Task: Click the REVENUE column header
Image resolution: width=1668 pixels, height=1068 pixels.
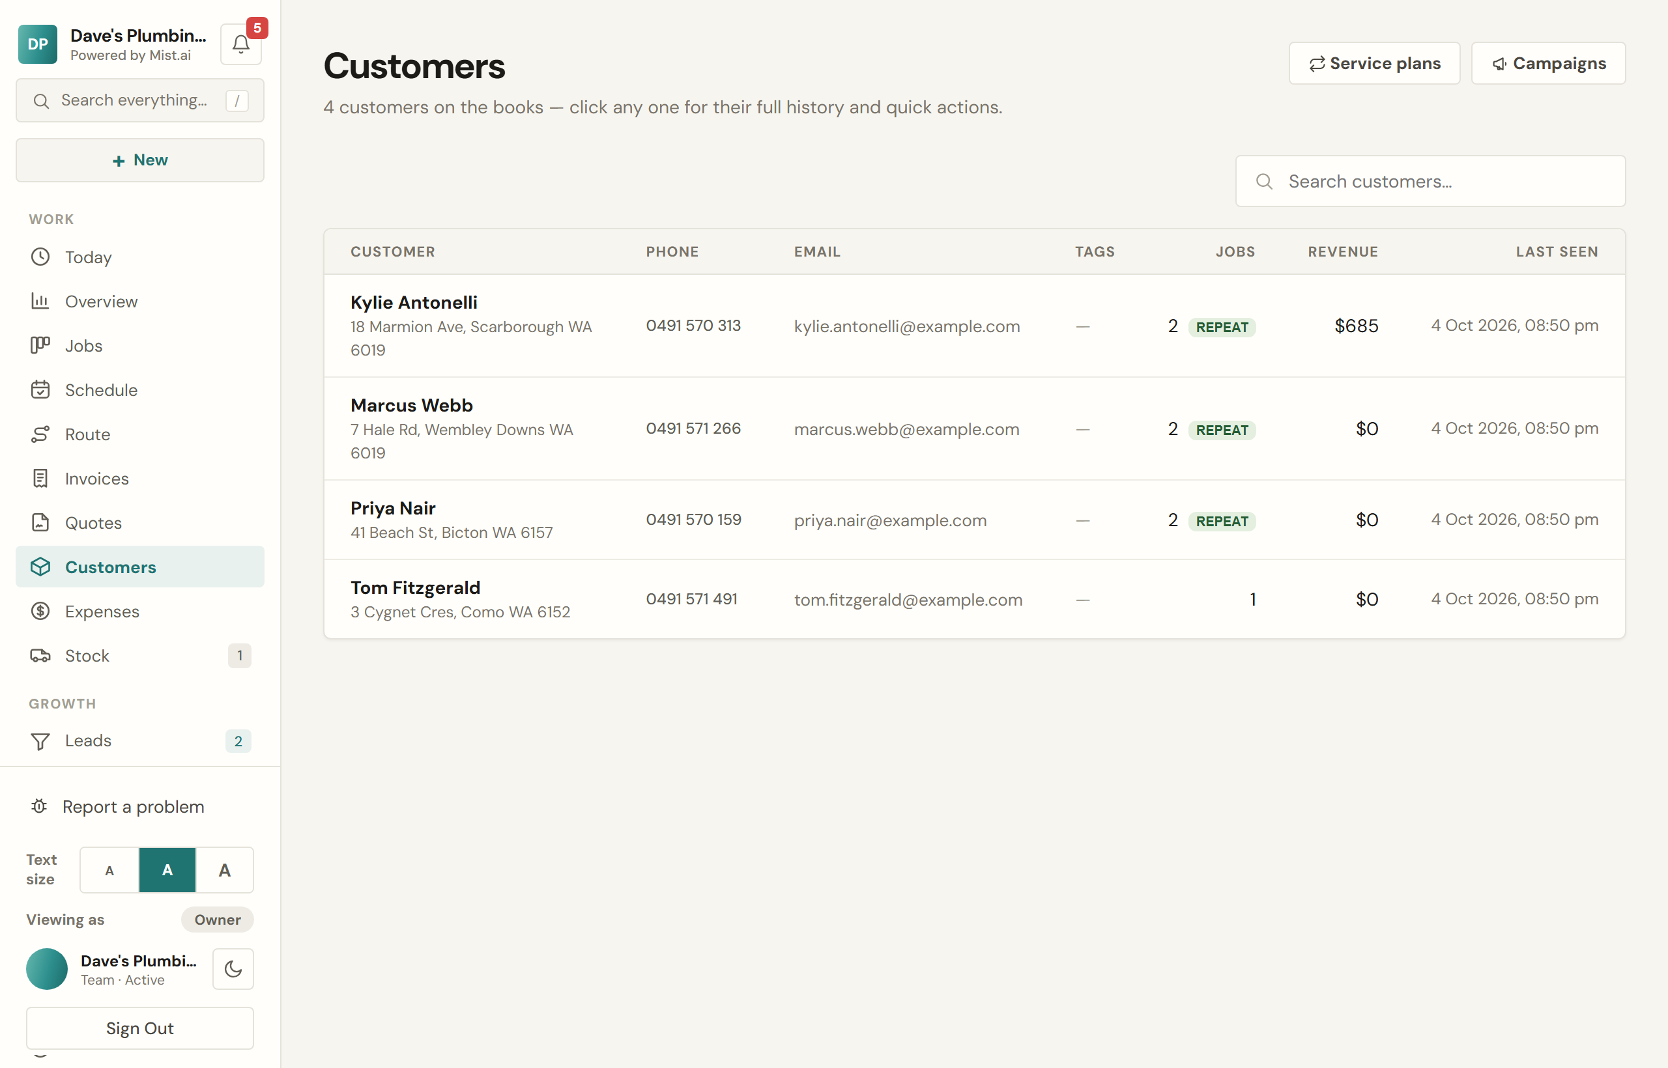Action: click(x=1344, y=252)
